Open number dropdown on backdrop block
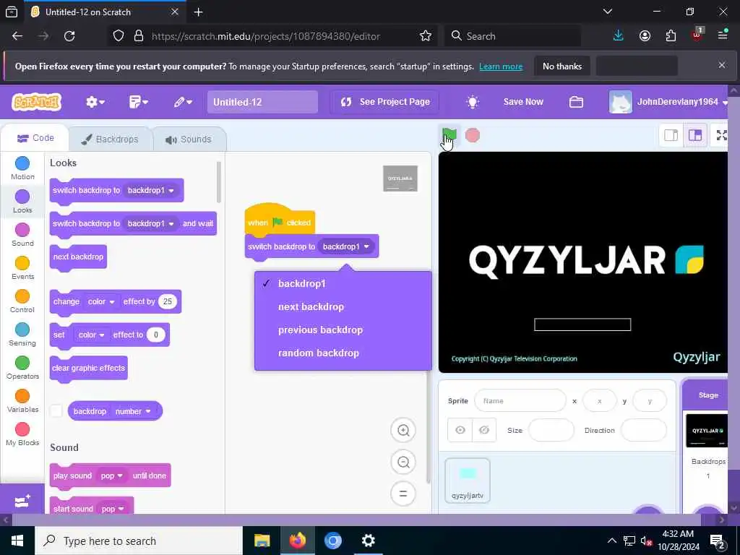Screen dimensions: 740x555 [133, 411]
